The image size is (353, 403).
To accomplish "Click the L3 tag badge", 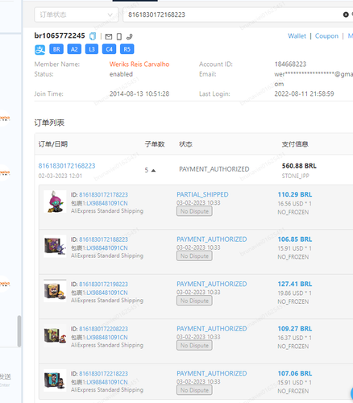I will [x=92, y=49].
